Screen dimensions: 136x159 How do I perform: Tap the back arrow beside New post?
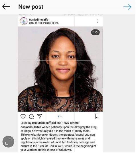6,7
